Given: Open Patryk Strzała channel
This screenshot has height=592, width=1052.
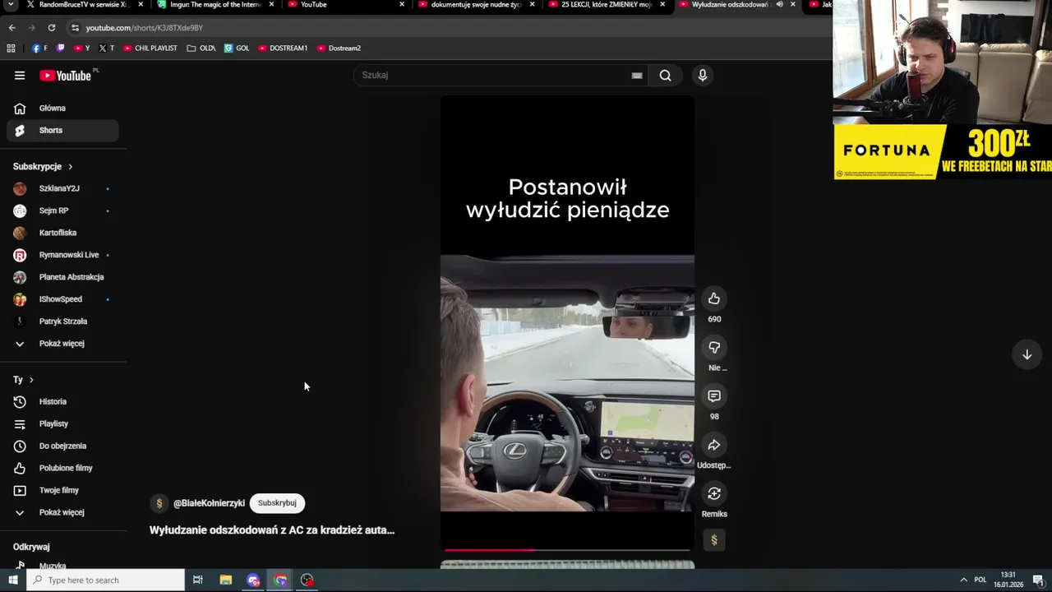Looking at the screenshot, I should tap(62, 322).
